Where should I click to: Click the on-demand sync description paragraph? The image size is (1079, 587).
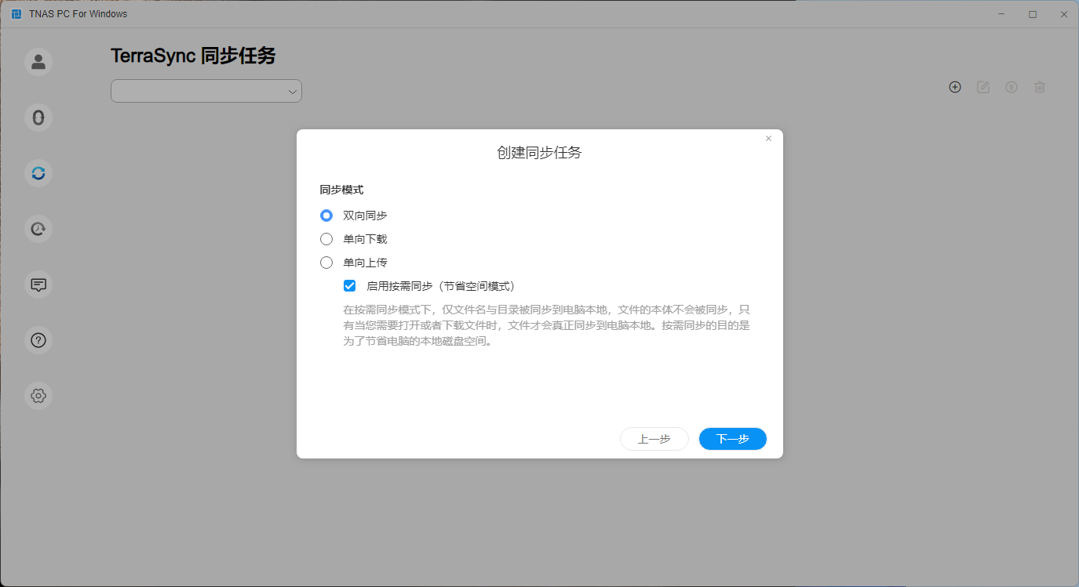tap(547, 325)
